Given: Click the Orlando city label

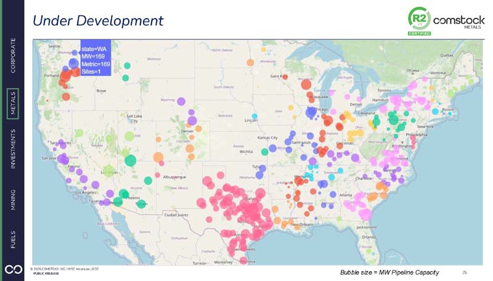Looking at the screenshot, I should pos(369,237).
